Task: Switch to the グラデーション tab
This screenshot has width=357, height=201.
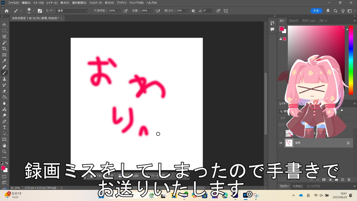Action: pyautogui.click(x=309, y=21)
